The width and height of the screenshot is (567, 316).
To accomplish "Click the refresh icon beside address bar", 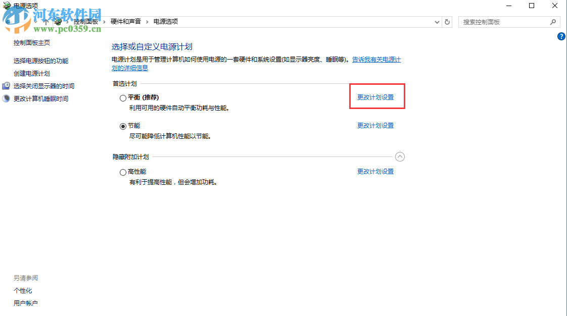I will (x=447, y=22).
